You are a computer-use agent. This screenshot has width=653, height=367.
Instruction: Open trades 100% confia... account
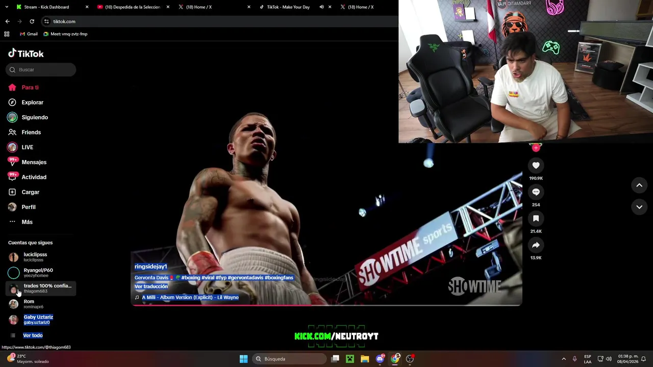[41, 289]
